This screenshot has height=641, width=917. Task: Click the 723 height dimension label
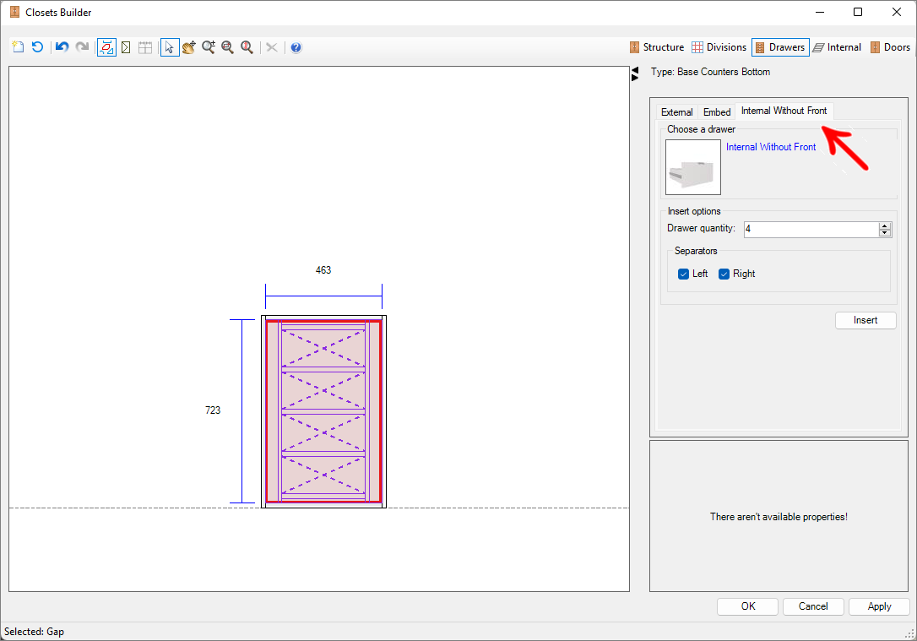213,410
